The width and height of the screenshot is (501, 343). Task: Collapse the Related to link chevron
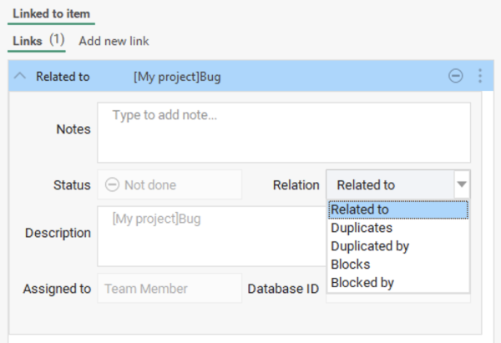pyautogui.click(x=21, y=76)
